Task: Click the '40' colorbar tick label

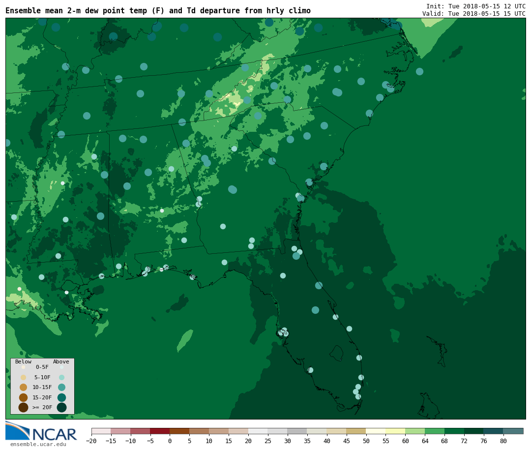Action: [327, 441]
